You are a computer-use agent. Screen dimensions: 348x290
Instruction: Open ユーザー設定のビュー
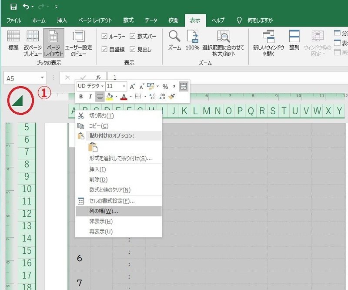click(x=79, y=43)
